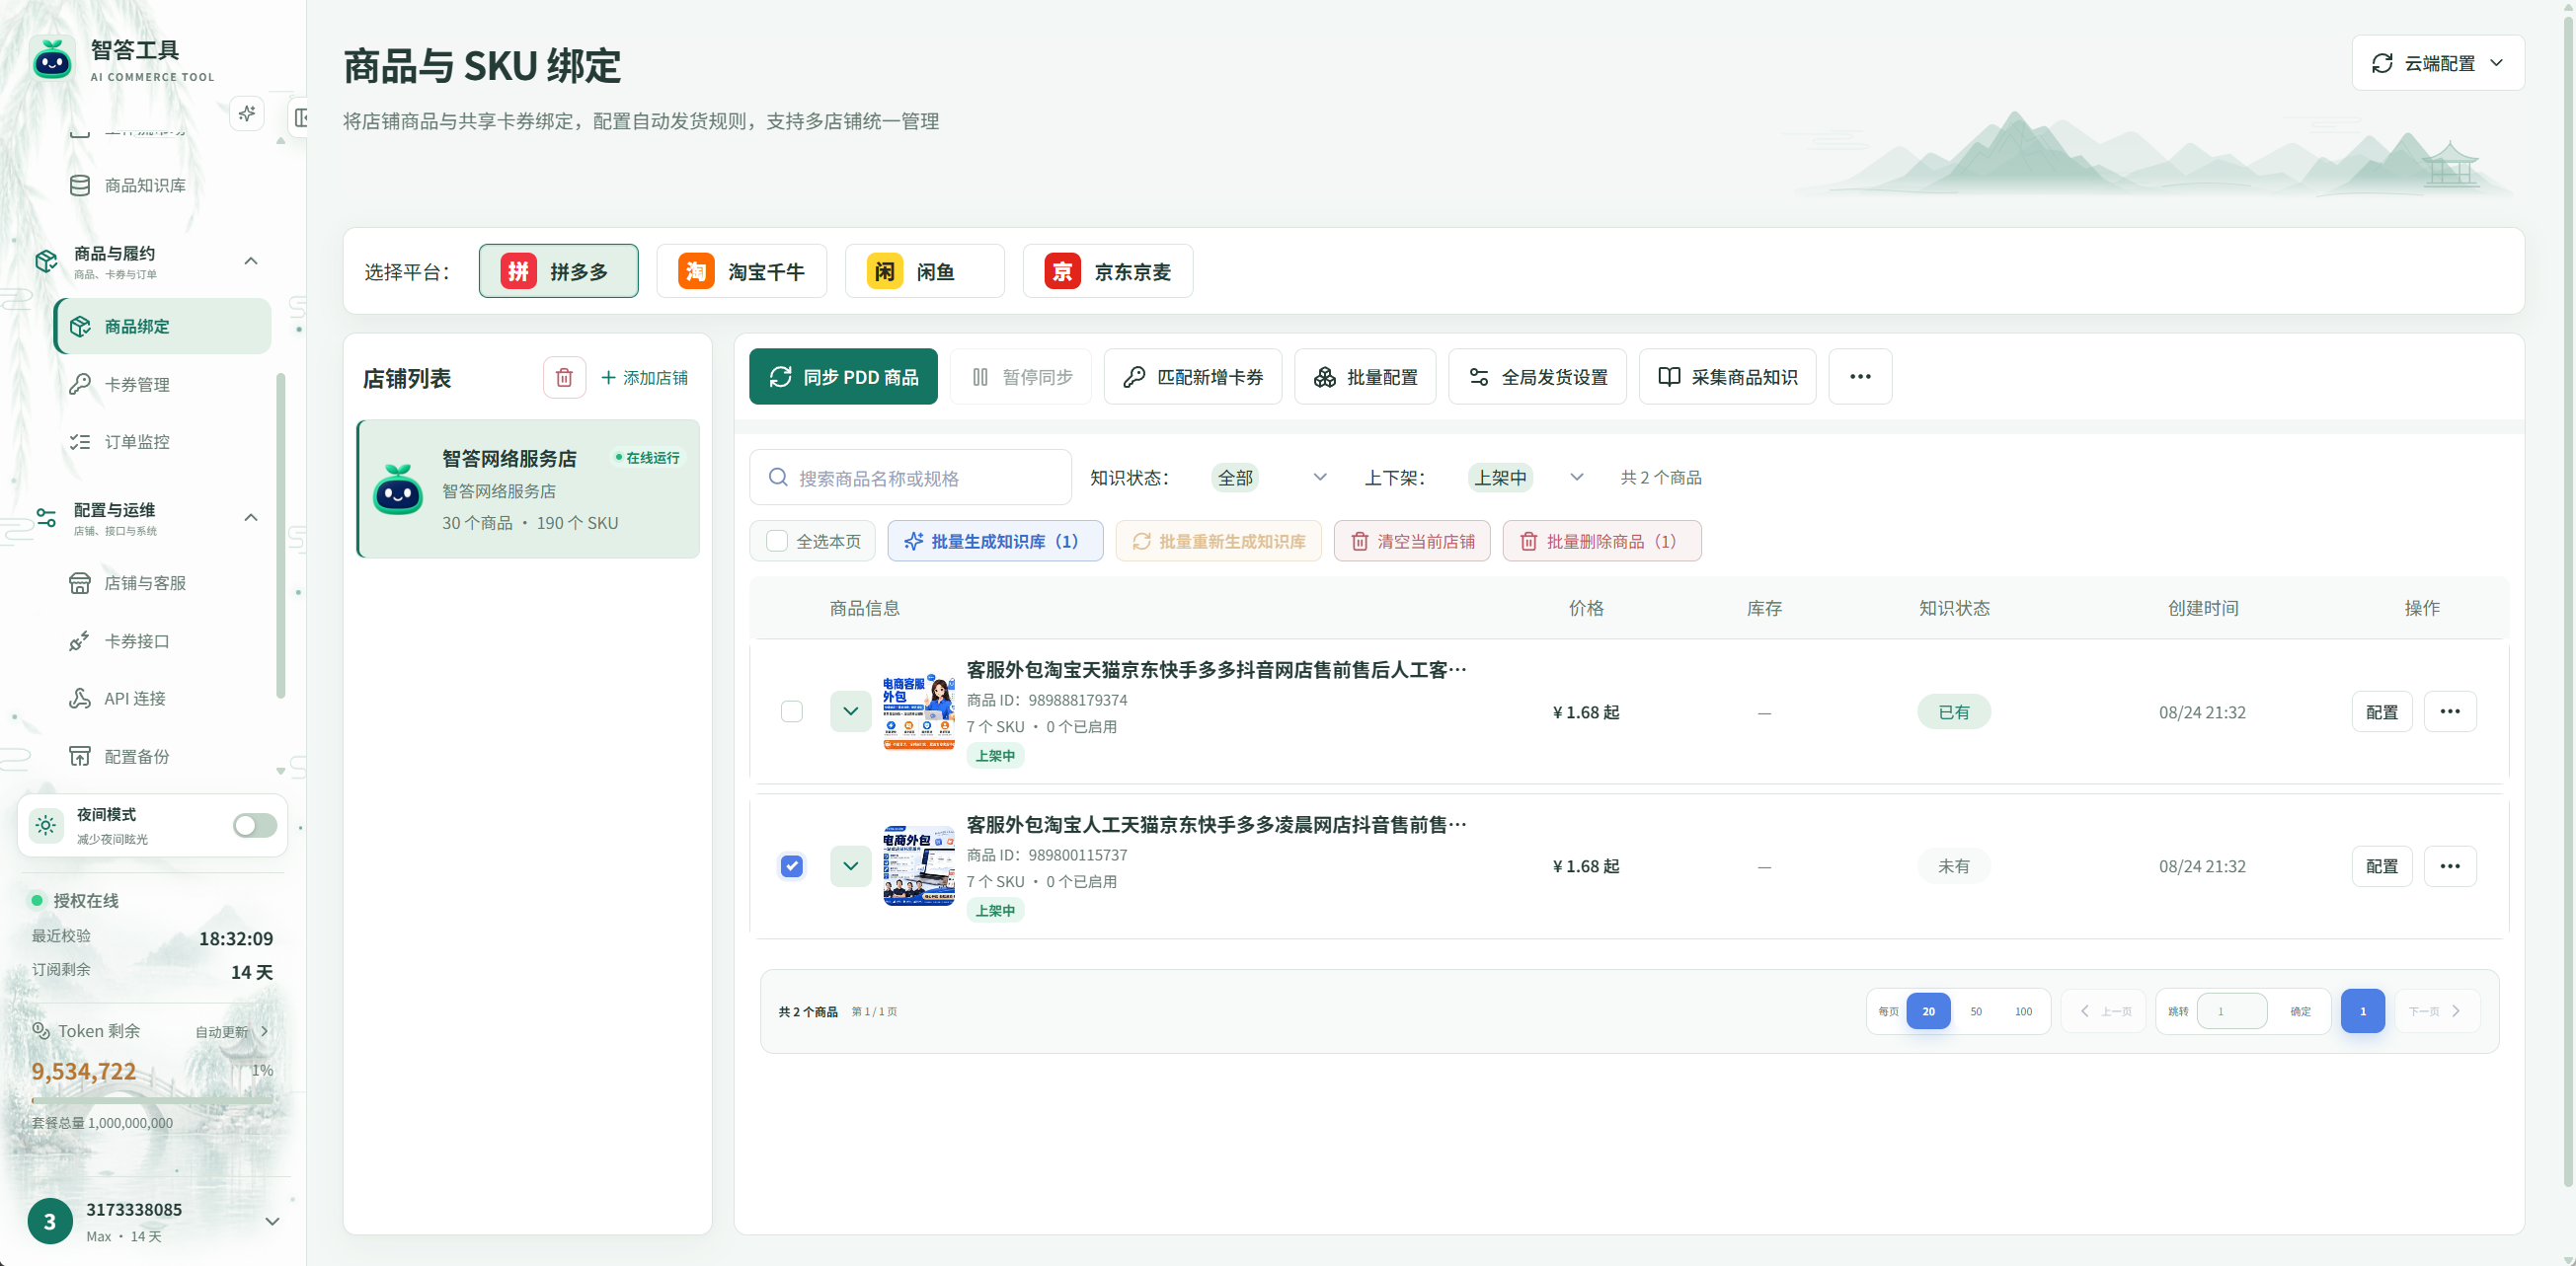
Task: Click 清空当前店铺 button
Action: [1412, 541]
